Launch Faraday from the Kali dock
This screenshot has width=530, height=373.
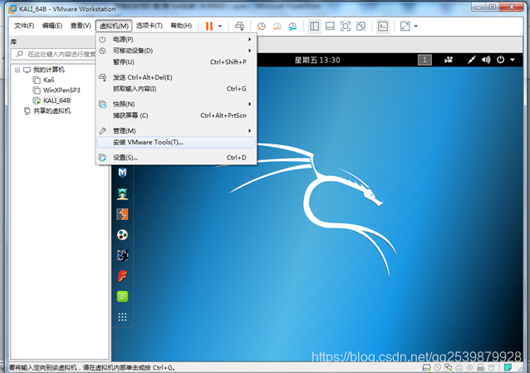(122, 276)
